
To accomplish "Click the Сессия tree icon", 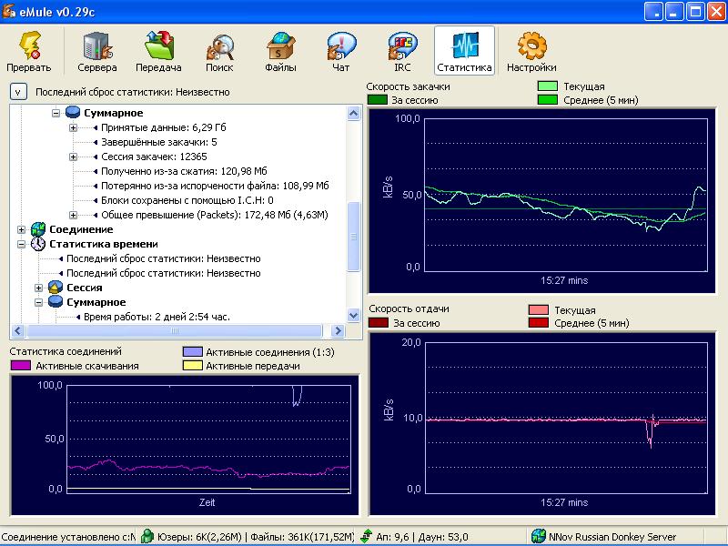I will 56,288.
